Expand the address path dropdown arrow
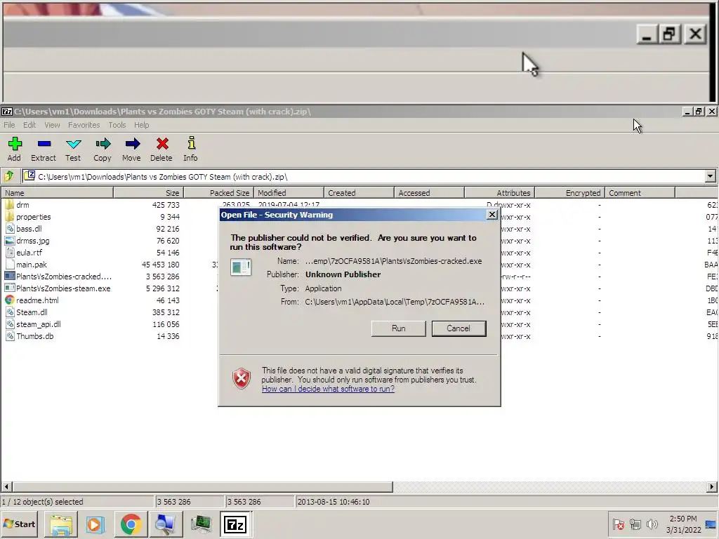 point(710,176)
